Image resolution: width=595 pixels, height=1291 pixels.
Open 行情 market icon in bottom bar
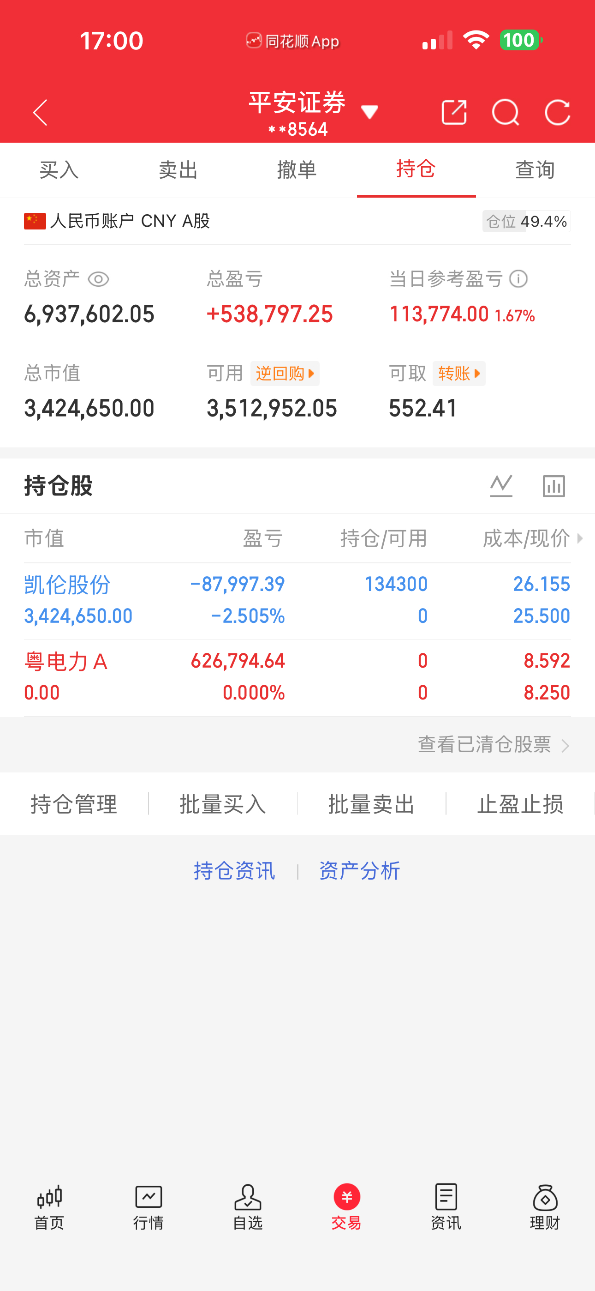[148, 1207]
